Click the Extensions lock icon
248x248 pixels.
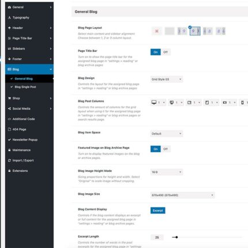point(9,171)
